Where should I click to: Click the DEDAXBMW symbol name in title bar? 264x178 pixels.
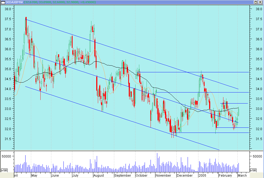[14, 2]
